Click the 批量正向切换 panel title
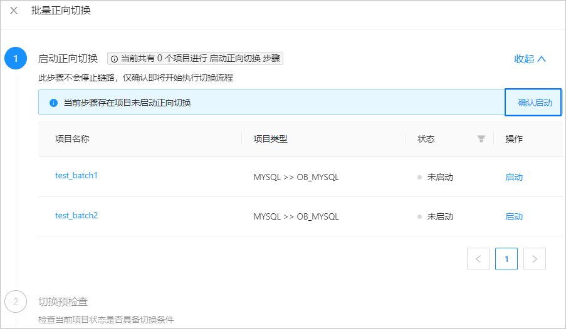This screenshot has width=566, height=329. pos(61,10)
